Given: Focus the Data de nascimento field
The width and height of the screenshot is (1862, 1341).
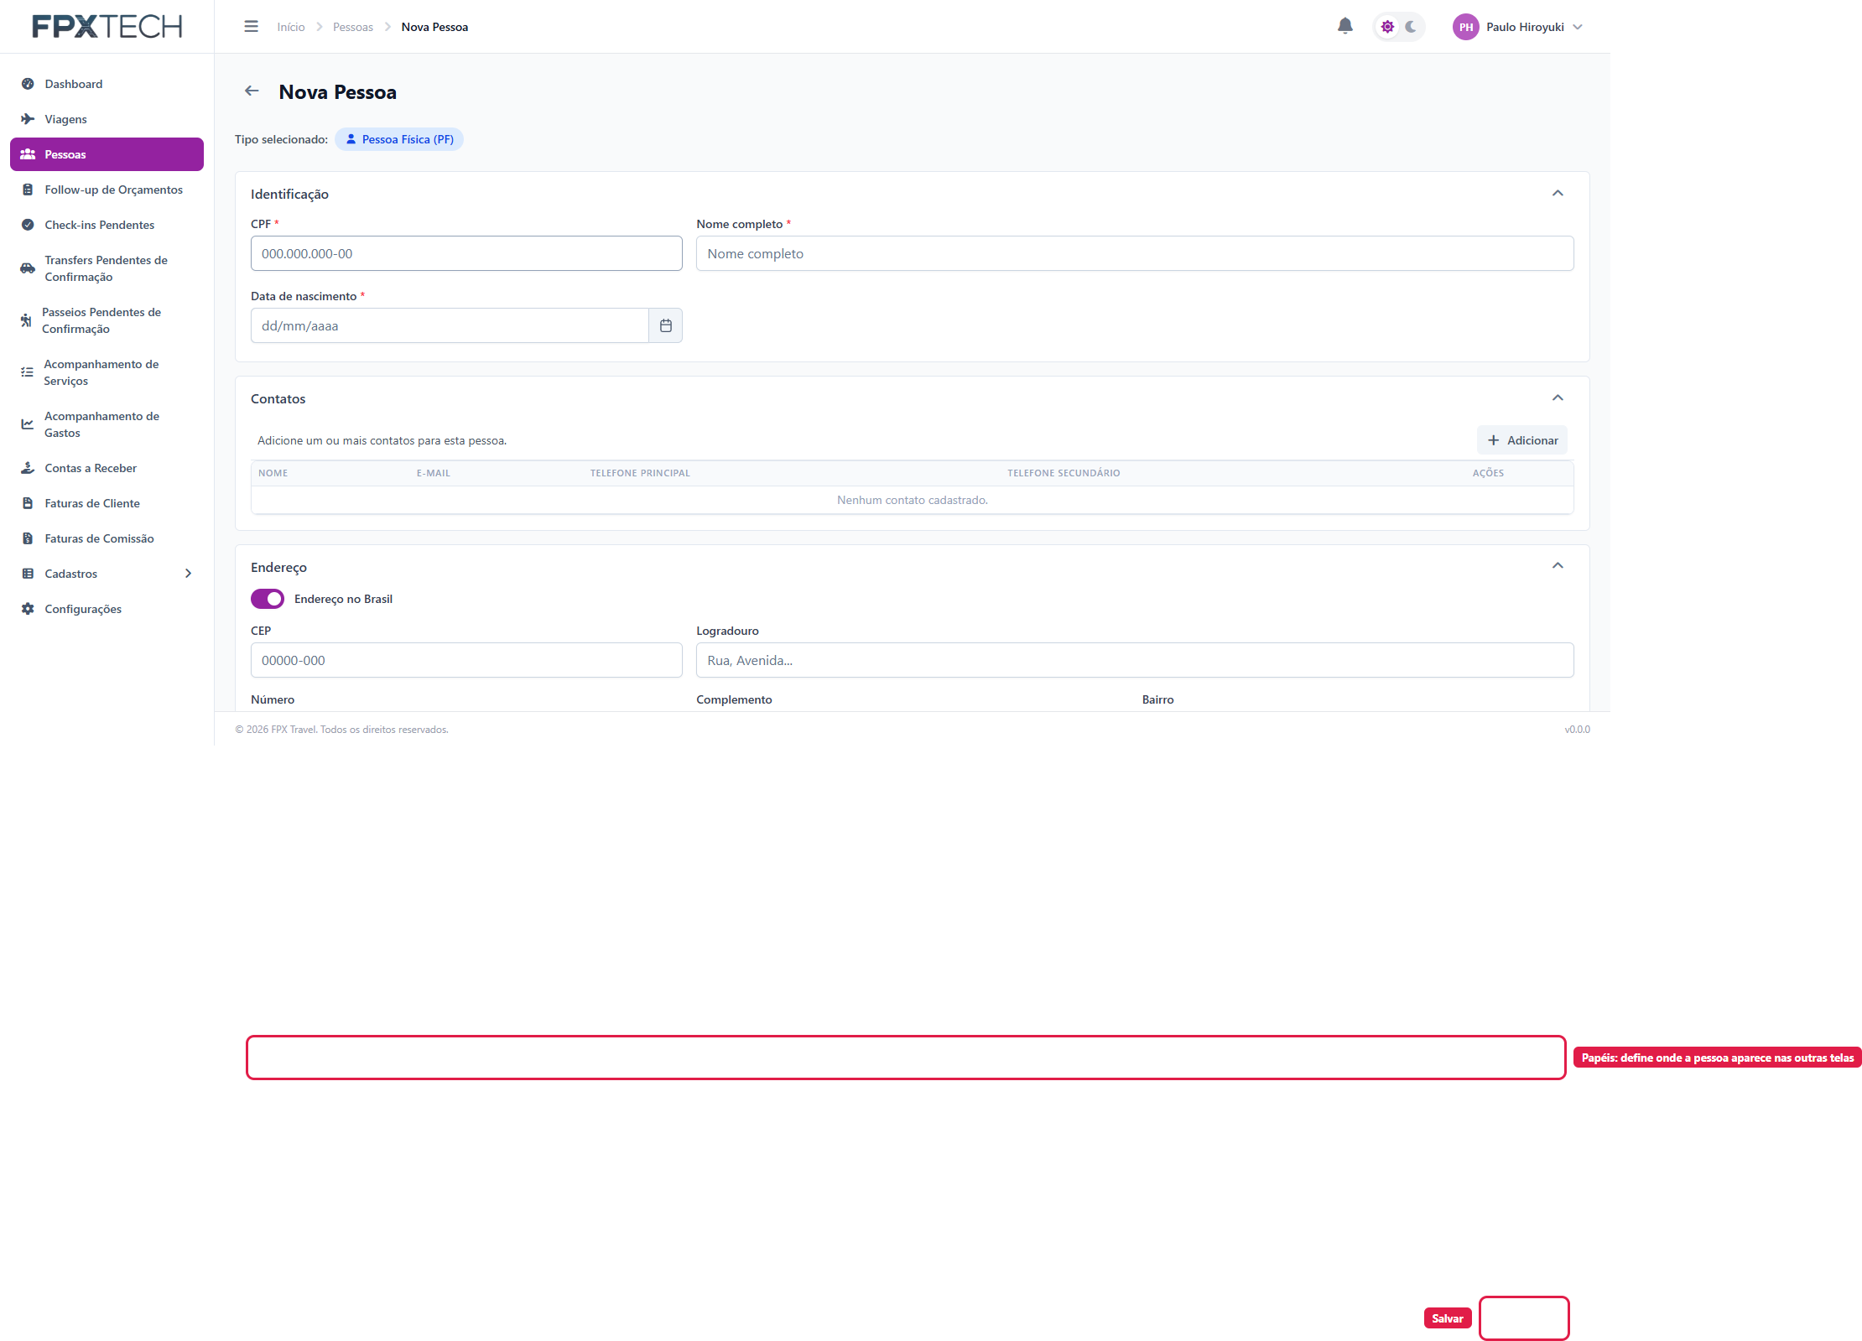Looking at the screenshot, I should (x=450, y=325).
